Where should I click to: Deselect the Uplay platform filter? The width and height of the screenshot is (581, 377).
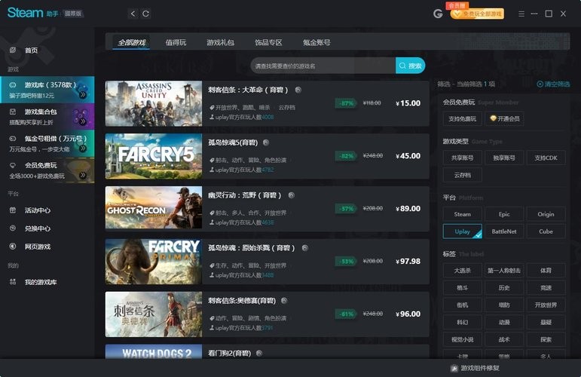click(463, 231)
